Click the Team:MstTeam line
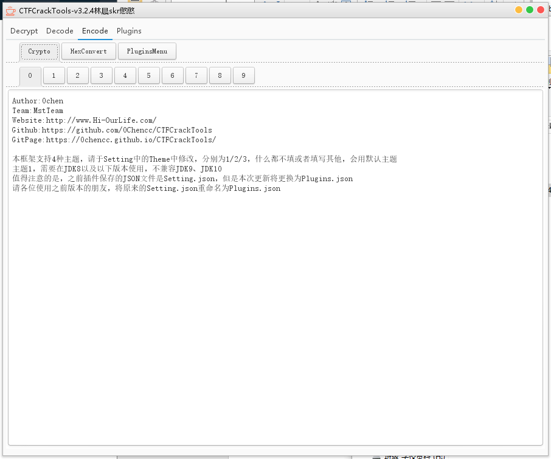The image size is (551, 459). pyautogui.click(x=38, y=111)
